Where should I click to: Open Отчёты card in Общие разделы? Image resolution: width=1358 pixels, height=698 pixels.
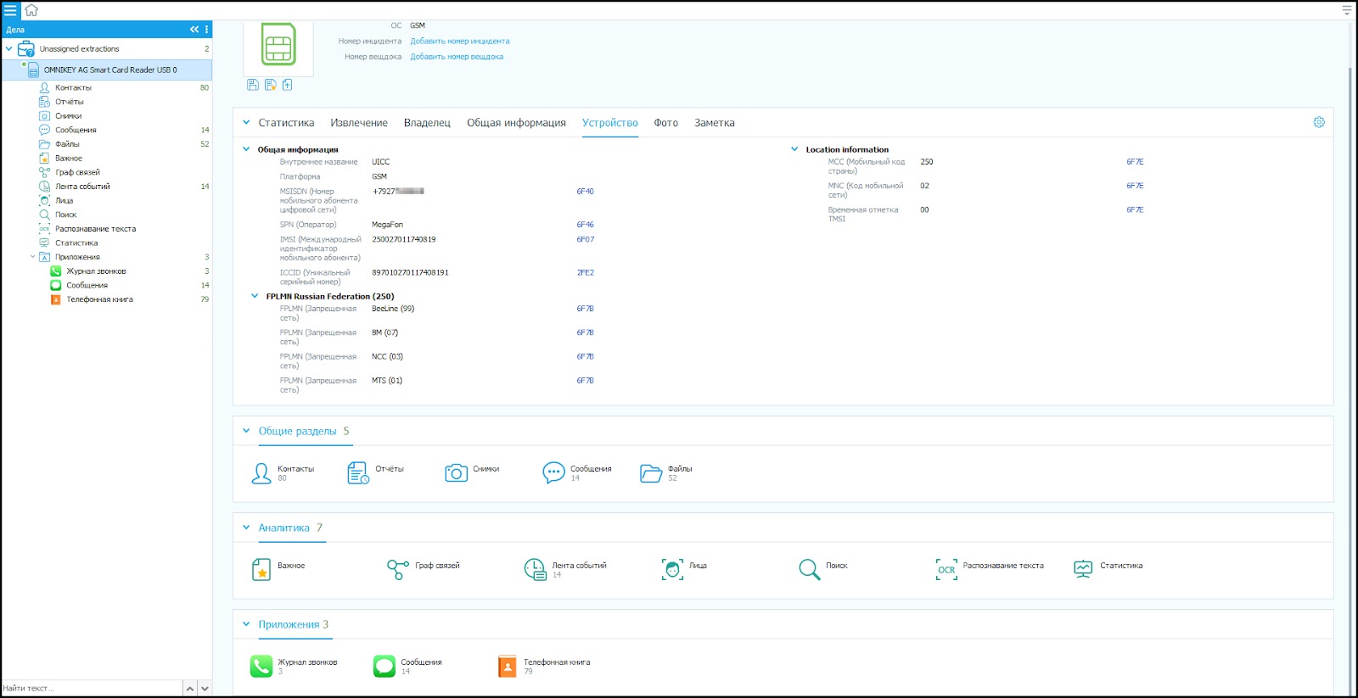376,473
